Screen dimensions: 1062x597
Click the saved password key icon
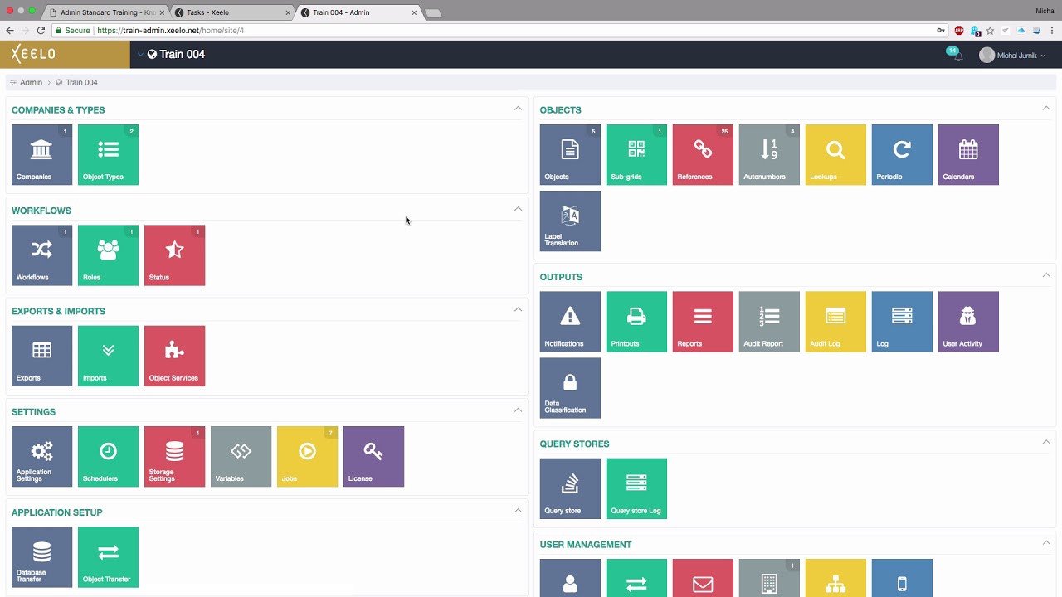point(941,30)
